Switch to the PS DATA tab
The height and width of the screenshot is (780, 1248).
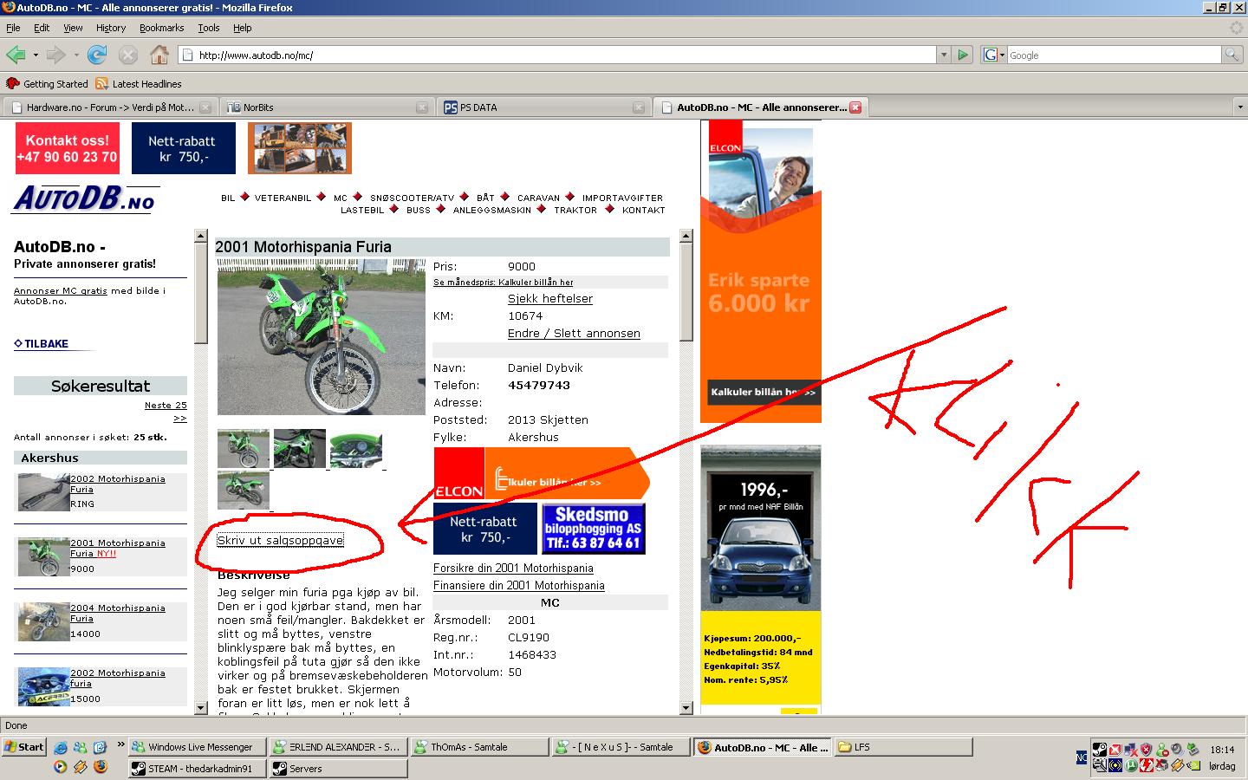tap(543, 107)
